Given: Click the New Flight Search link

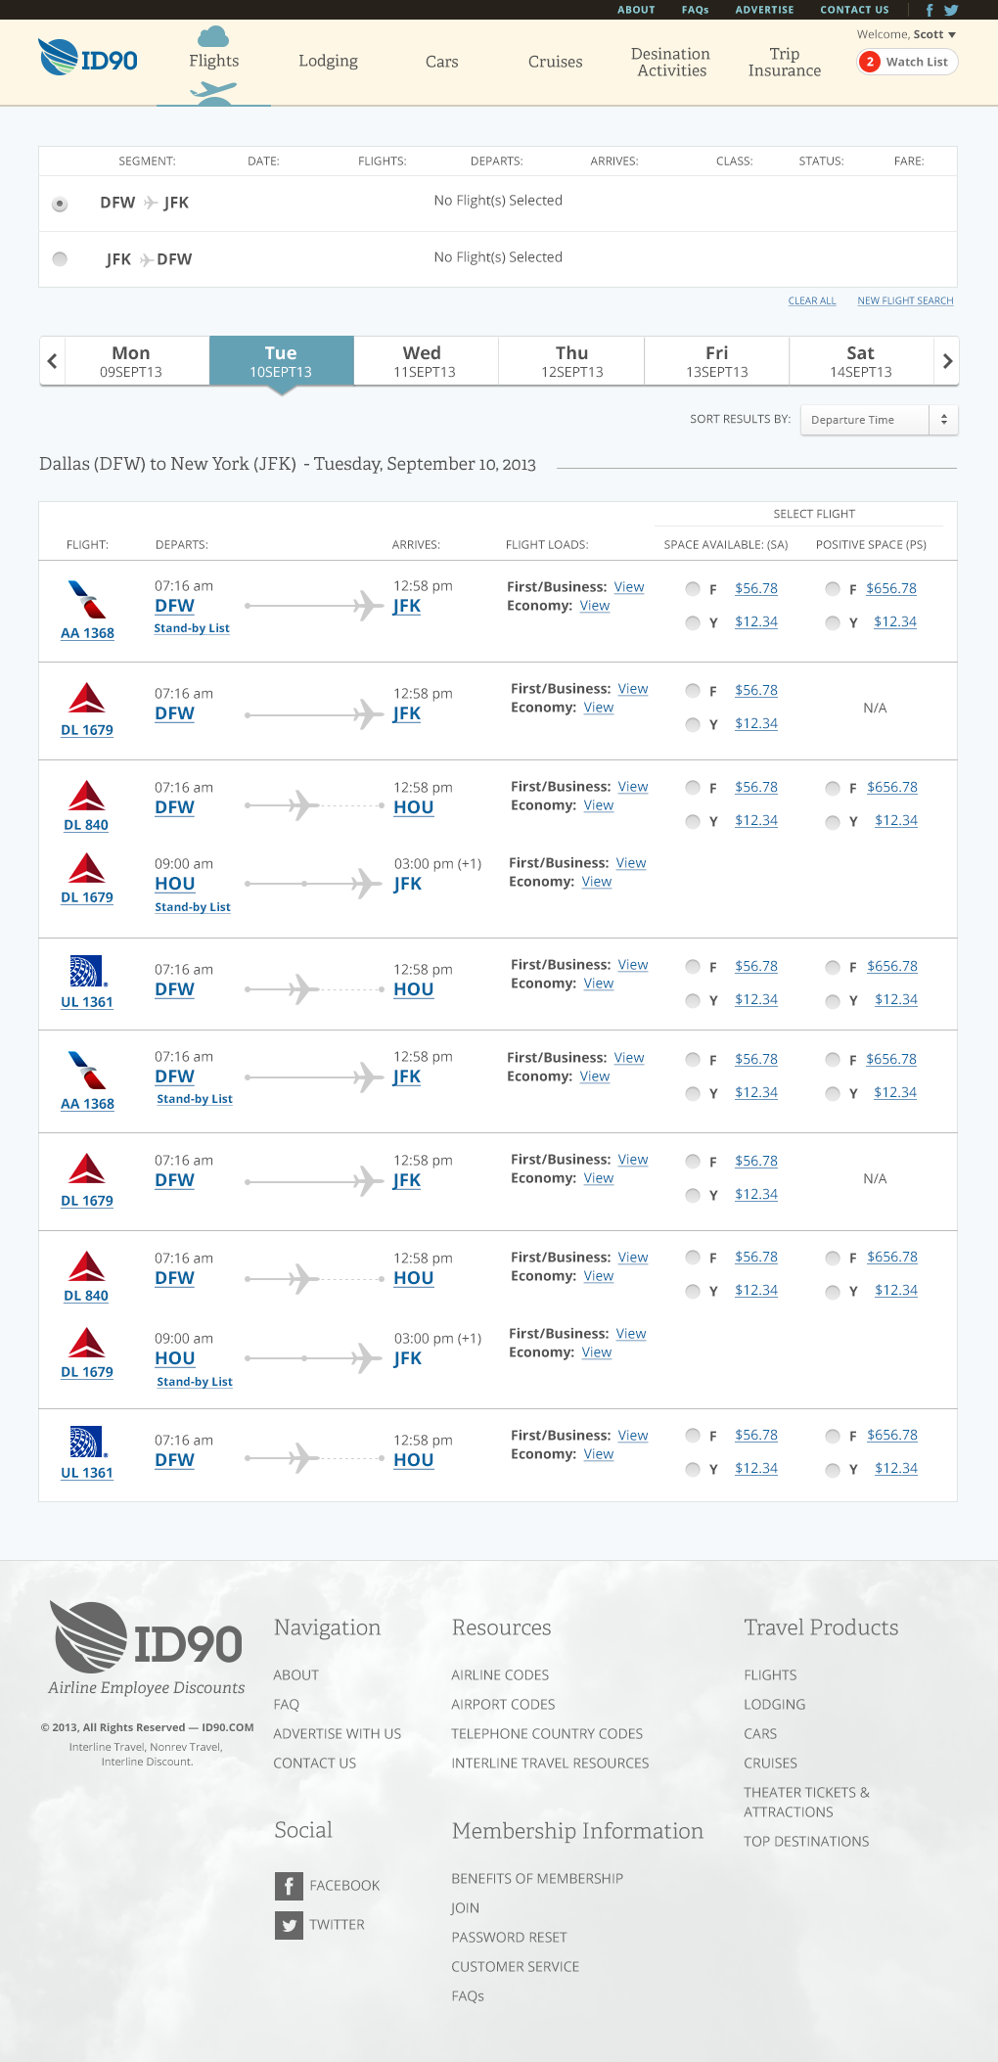Looking at the screenshot, I should 905,300.
